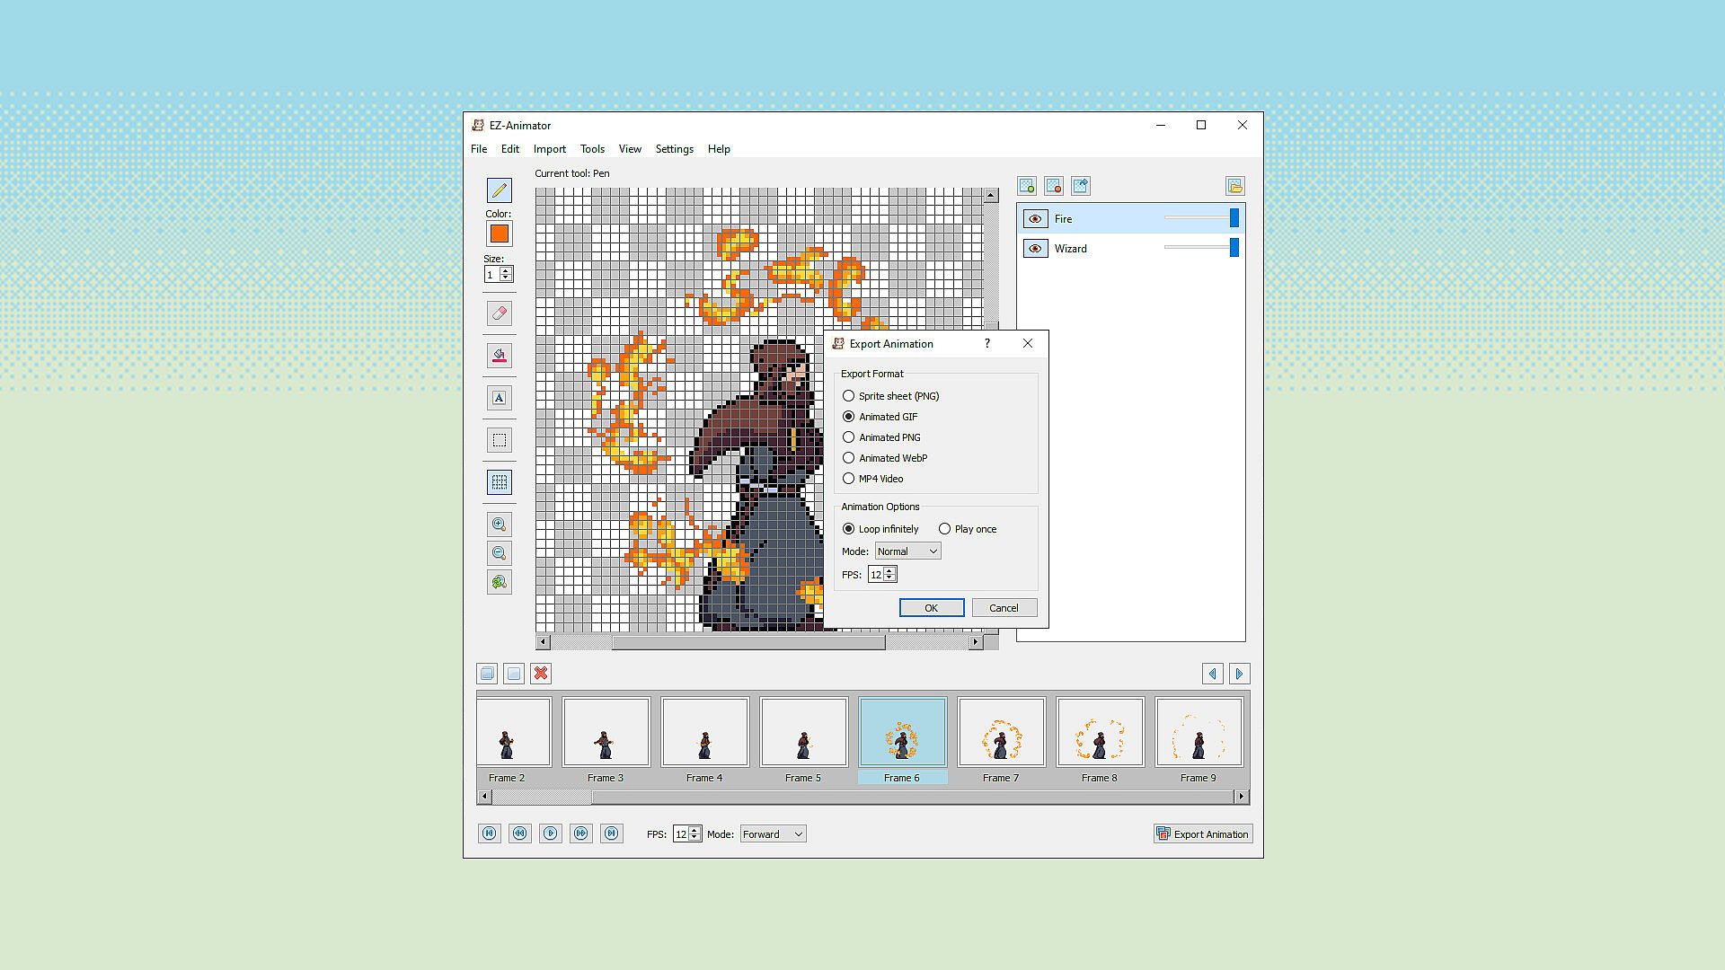
Task: Toggle the grid display tool
Action: (500, 482)
